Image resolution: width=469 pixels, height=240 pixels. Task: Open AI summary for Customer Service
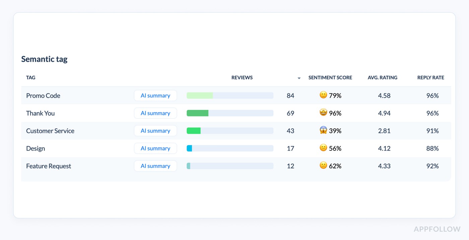click(155, 131)
